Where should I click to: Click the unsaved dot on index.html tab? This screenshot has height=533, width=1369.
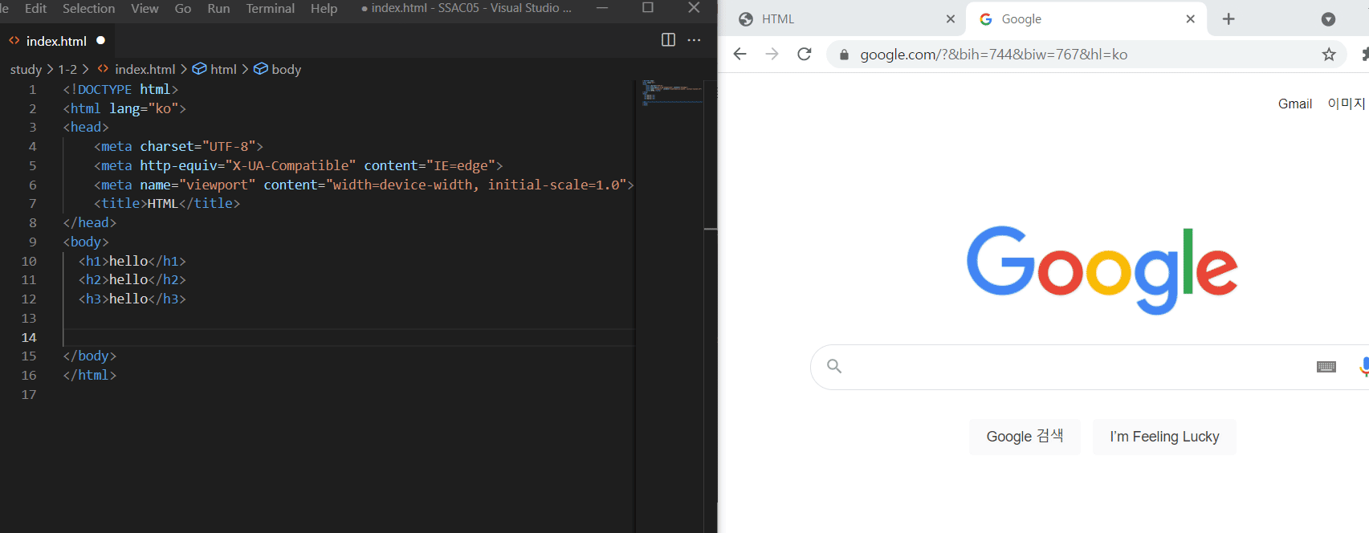pos(100,40)
